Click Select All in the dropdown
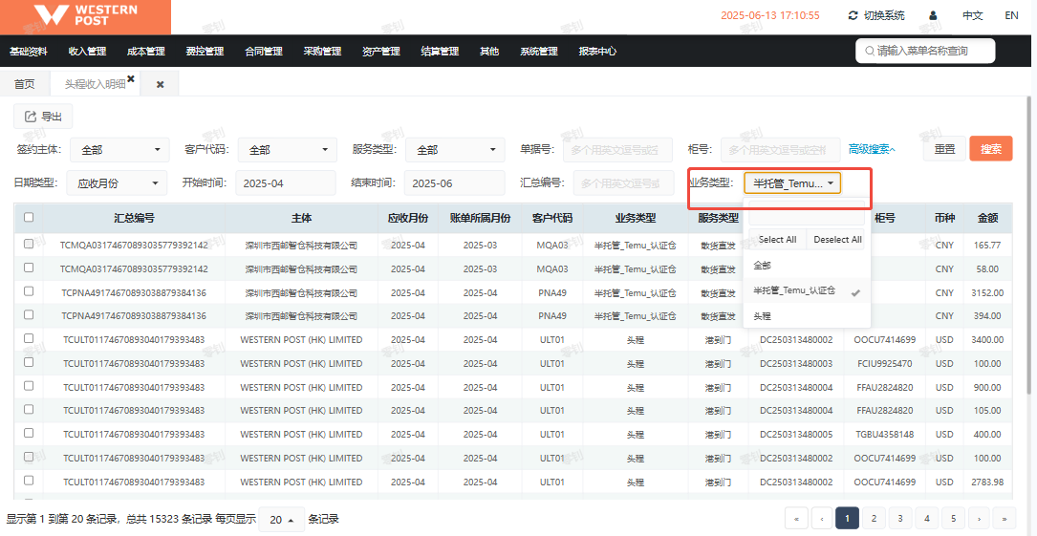The image size is (1037, 536). point(777,239)
